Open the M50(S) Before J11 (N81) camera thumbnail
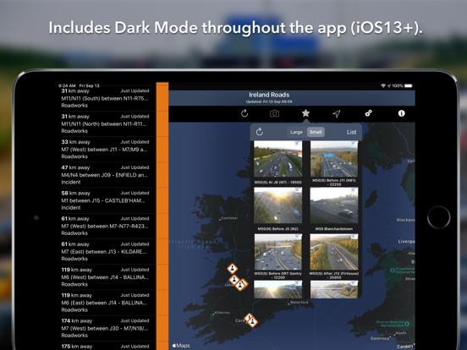Screen dimensions: 467x350 (334, 159)
